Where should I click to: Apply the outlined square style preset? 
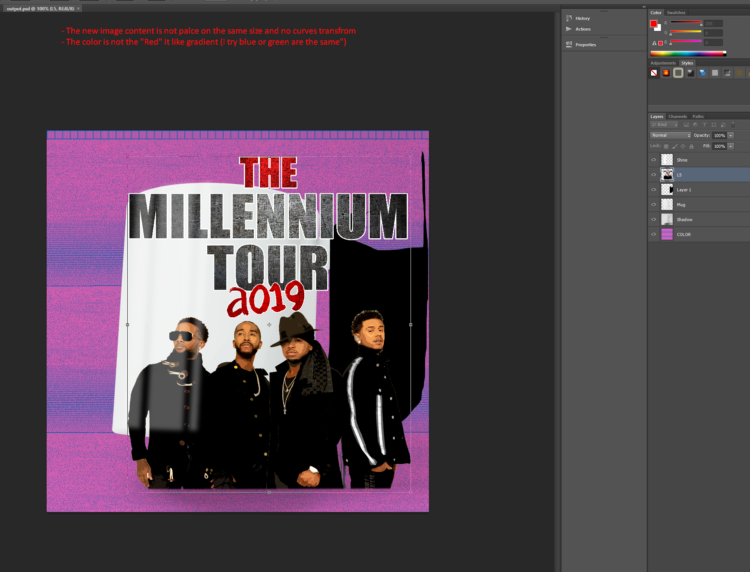[679, 73]
